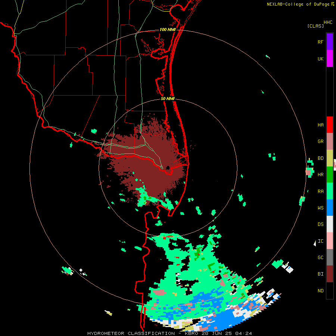
Task: Click the black radar site dot in brown echo
Action: coord(168,168)
